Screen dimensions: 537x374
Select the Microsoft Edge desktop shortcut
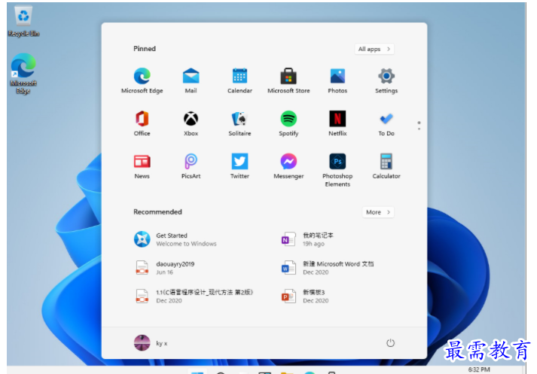(23, 74)
